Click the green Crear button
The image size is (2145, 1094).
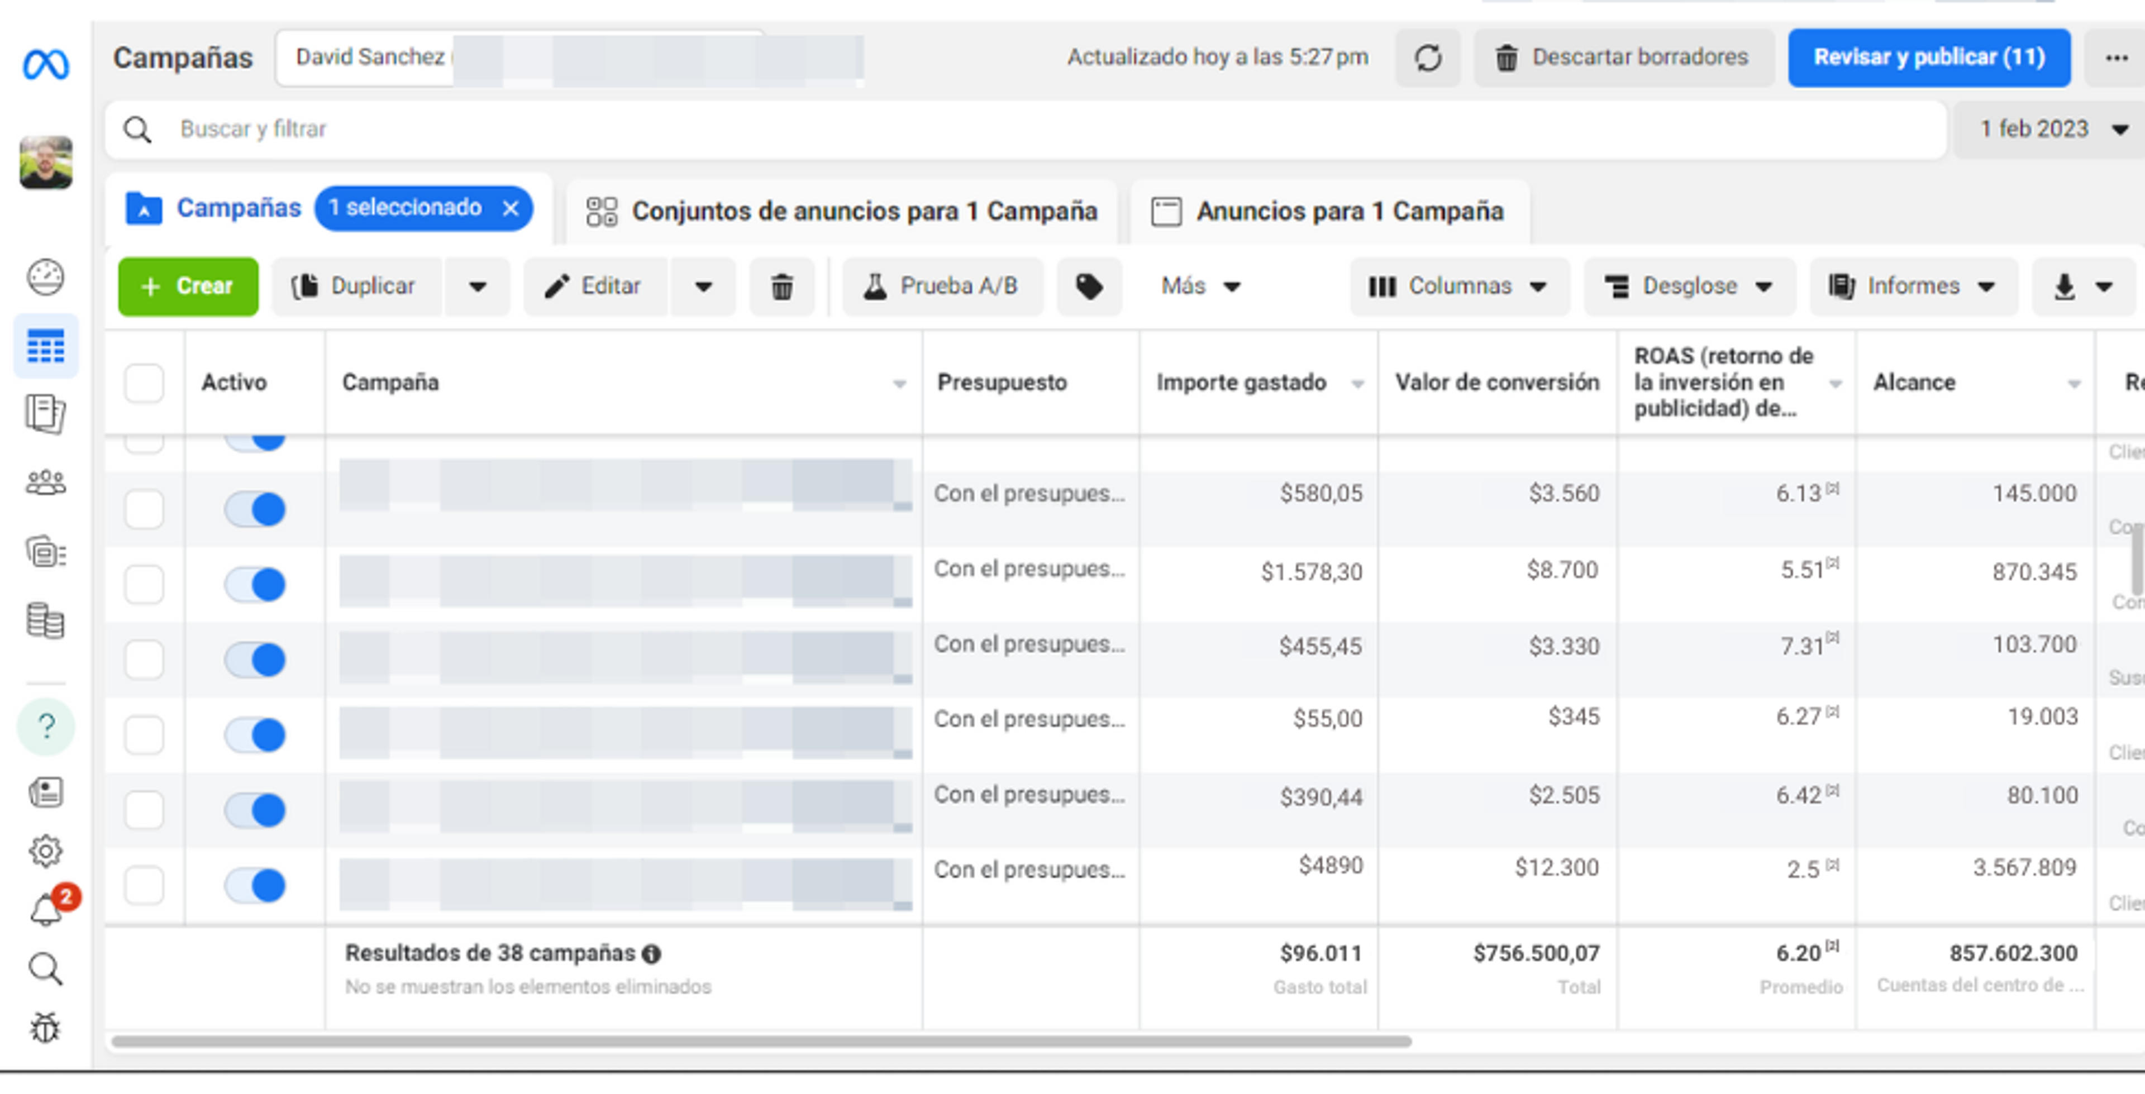188,286
